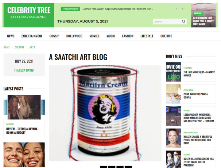This screenshot has height=168, width=221.
Task: Select Hollywood in the navigation bar
Action: coord(74,36)
